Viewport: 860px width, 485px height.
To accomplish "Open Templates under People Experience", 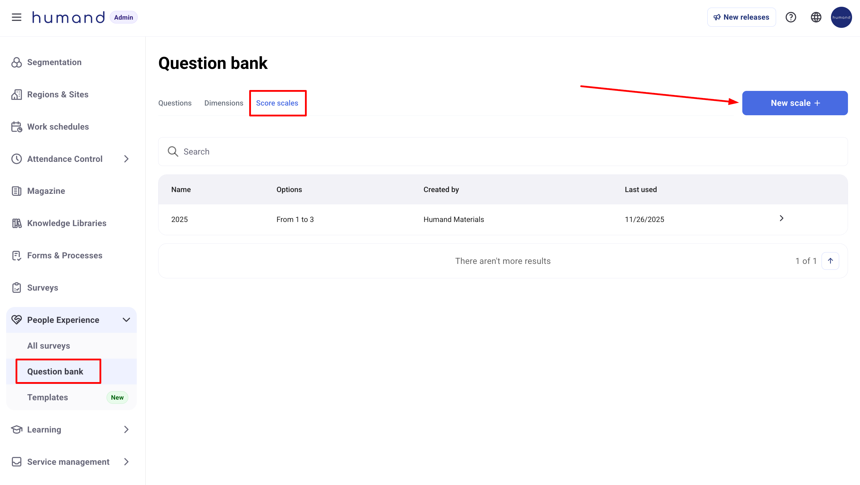I will tap(48, 397).
